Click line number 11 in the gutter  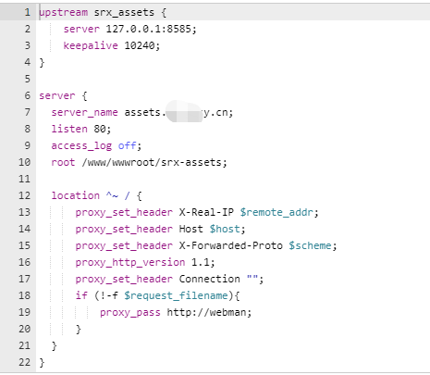click(25, 179)
